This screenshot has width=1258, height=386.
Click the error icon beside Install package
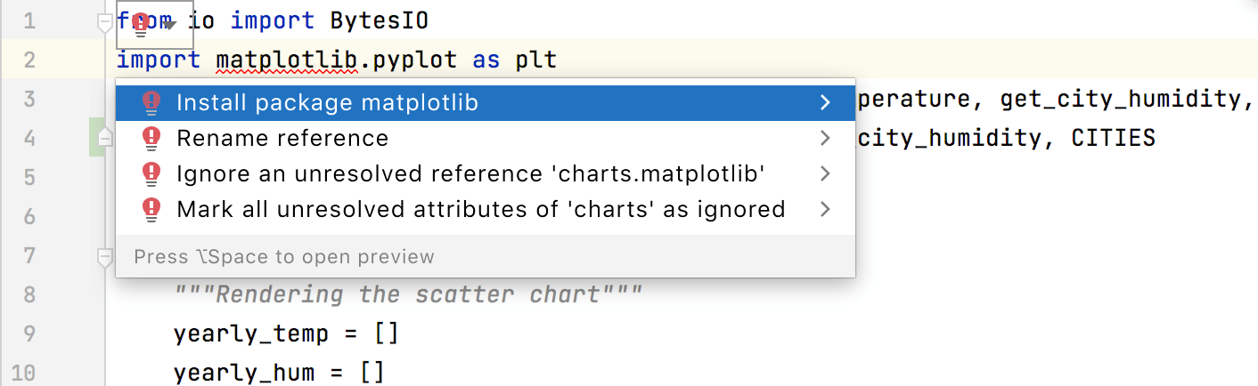point(151,103)
